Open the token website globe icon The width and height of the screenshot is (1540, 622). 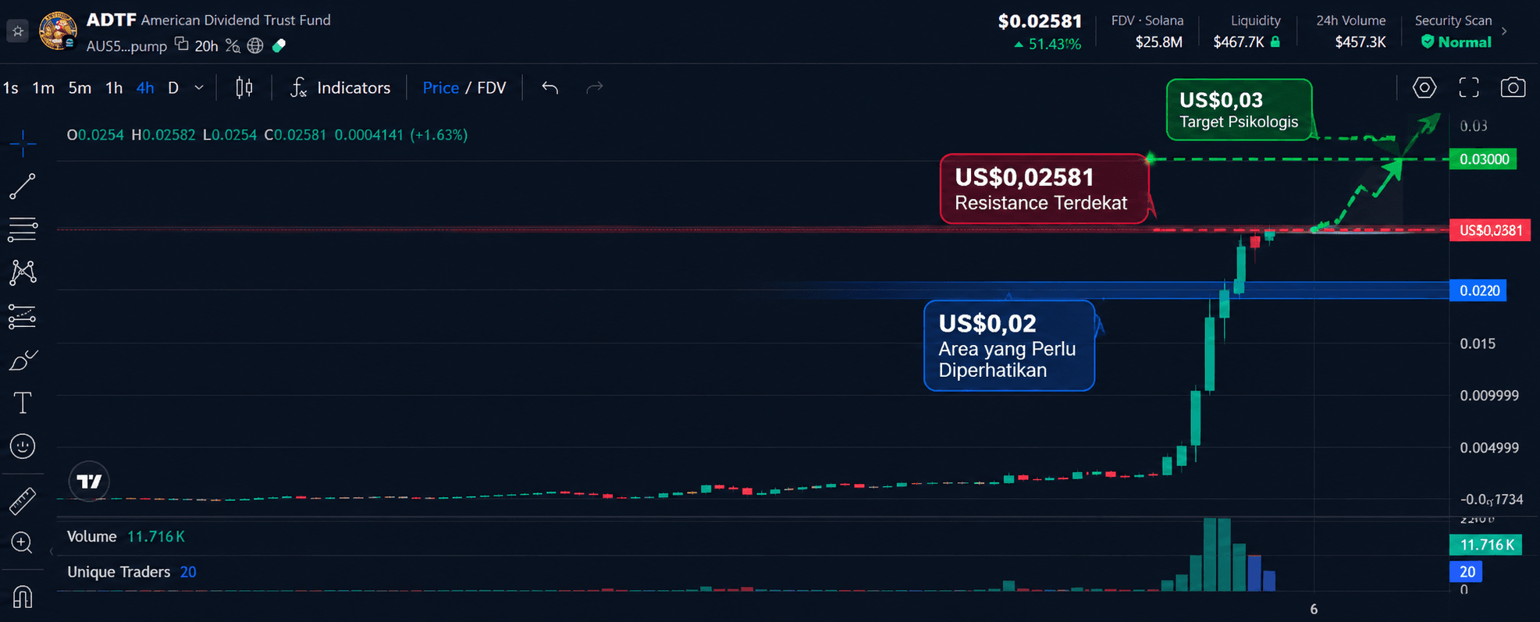255,46
